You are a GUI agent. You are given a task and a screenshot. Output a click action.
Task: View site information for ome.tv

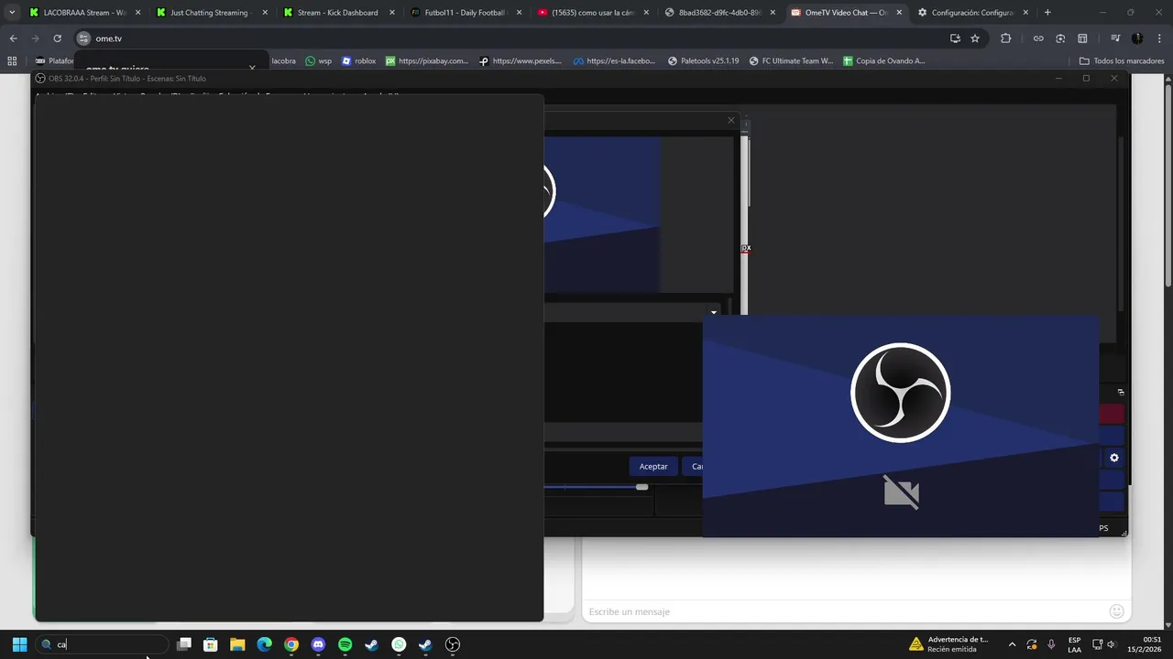(x=83, y=38)
